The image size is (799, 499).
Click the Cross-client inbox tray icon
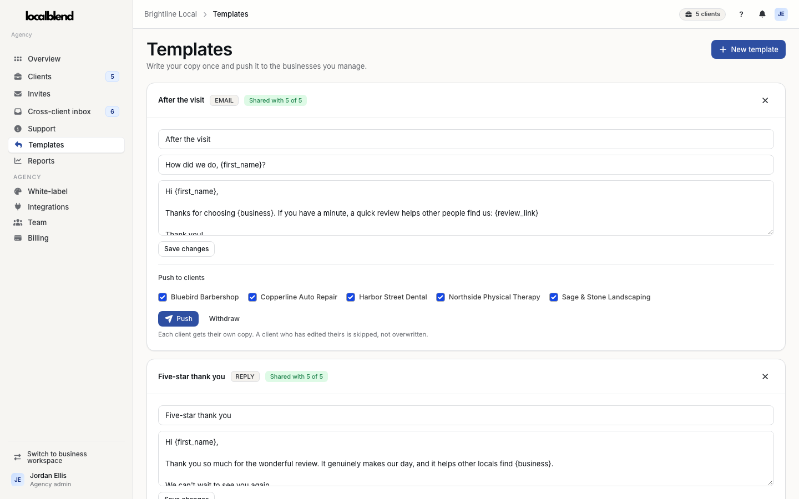coord(18,111)
